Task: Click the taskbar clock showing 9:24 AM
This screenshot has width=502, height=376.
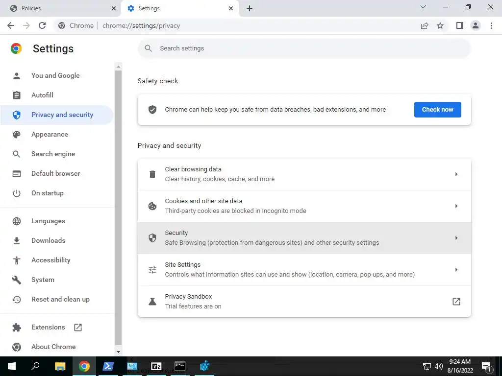Action: [460, 366]
